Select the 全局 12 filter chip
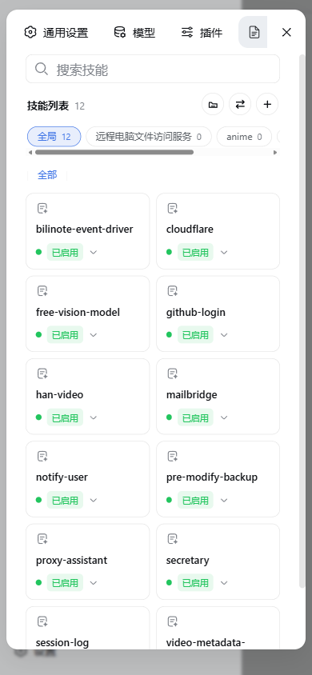312x675 pixels. [54, 137]
